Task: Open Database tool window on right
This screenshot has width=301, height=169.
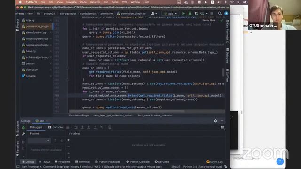Action: [227, 55]
